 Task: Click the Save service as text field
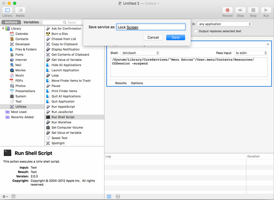point(151,27)
